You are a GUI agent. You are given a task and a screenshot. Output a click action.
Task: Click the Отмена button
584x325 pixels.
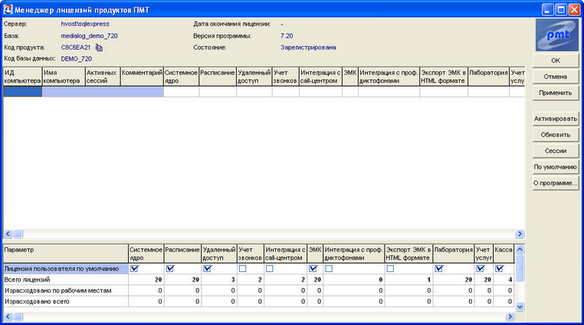[556, 77]
